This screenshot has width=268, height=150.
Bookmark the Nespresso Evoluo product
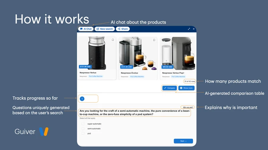click(x=154, y=40)
